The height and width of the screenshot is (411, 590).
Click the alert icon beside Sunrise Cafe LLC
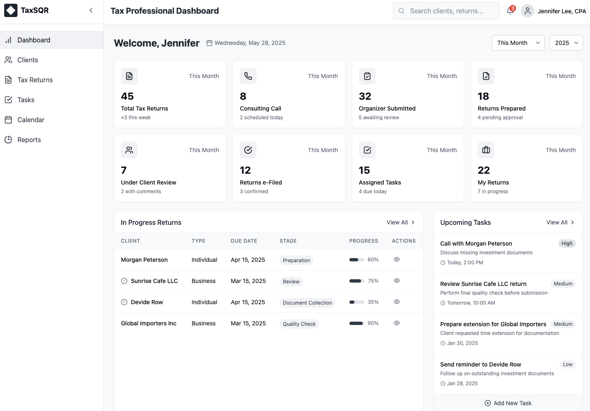coord(124,281)
